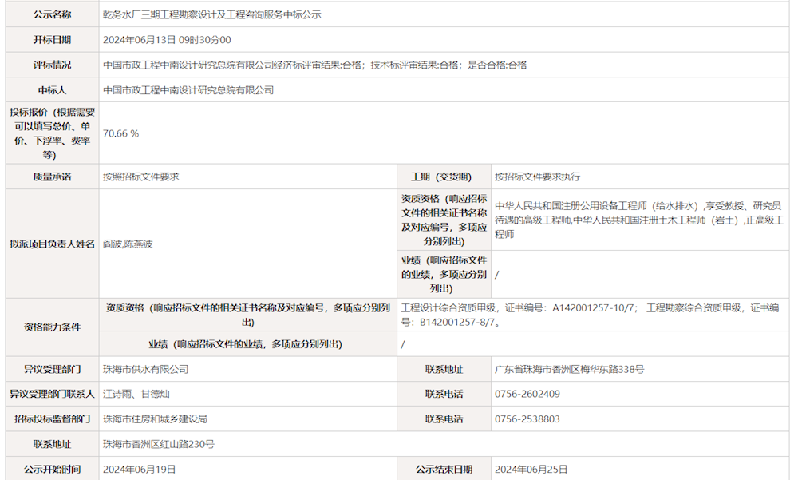The image size is (798, 480).
Task: Select the 公示名称 header cell
Action: tap(51, 13)
